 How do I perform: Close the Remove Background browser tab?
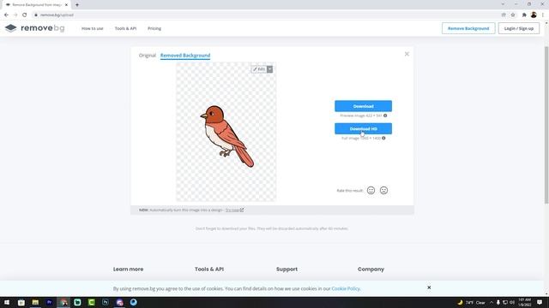tap(66, 5)
